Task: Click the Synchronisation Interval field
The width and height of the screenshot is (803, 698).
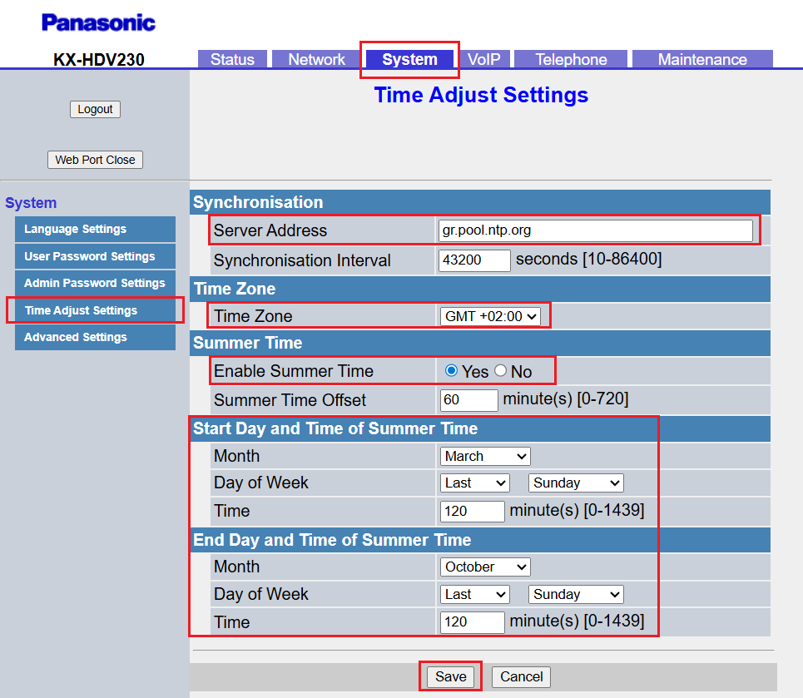Action: tap(474, 260)
